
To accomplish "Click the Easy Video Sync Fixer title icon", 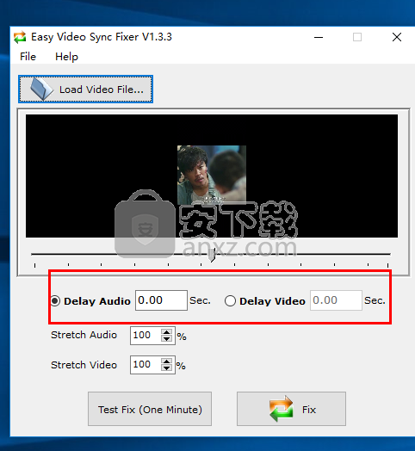I will point(20,37).
